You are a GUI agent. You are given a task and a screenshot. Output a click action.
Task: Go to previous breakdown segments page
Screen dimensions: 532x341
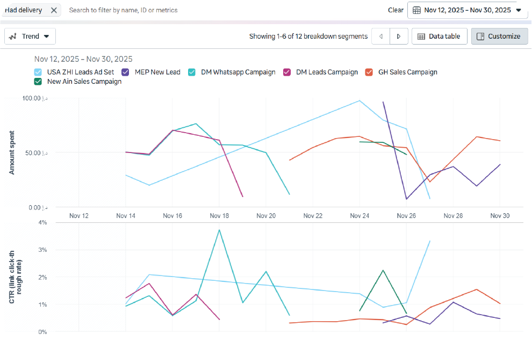381,37
